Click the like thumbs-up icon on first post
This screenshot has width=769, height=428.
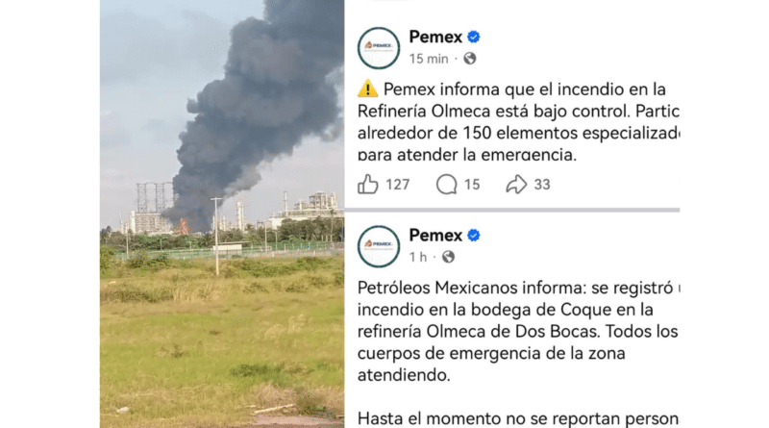coord(368,185)
